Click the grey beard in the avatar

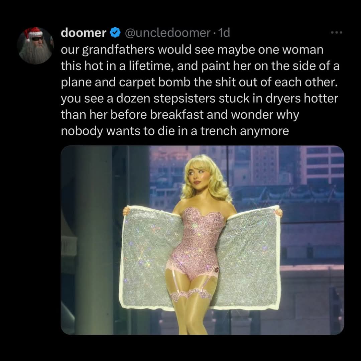(35, 53)
